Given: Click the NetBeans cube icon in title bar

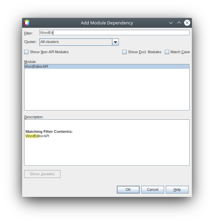Looking at the screenshot, I should point(27,23).
